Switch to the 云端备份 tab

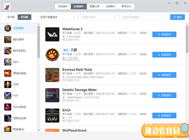(x=110, y=6)
